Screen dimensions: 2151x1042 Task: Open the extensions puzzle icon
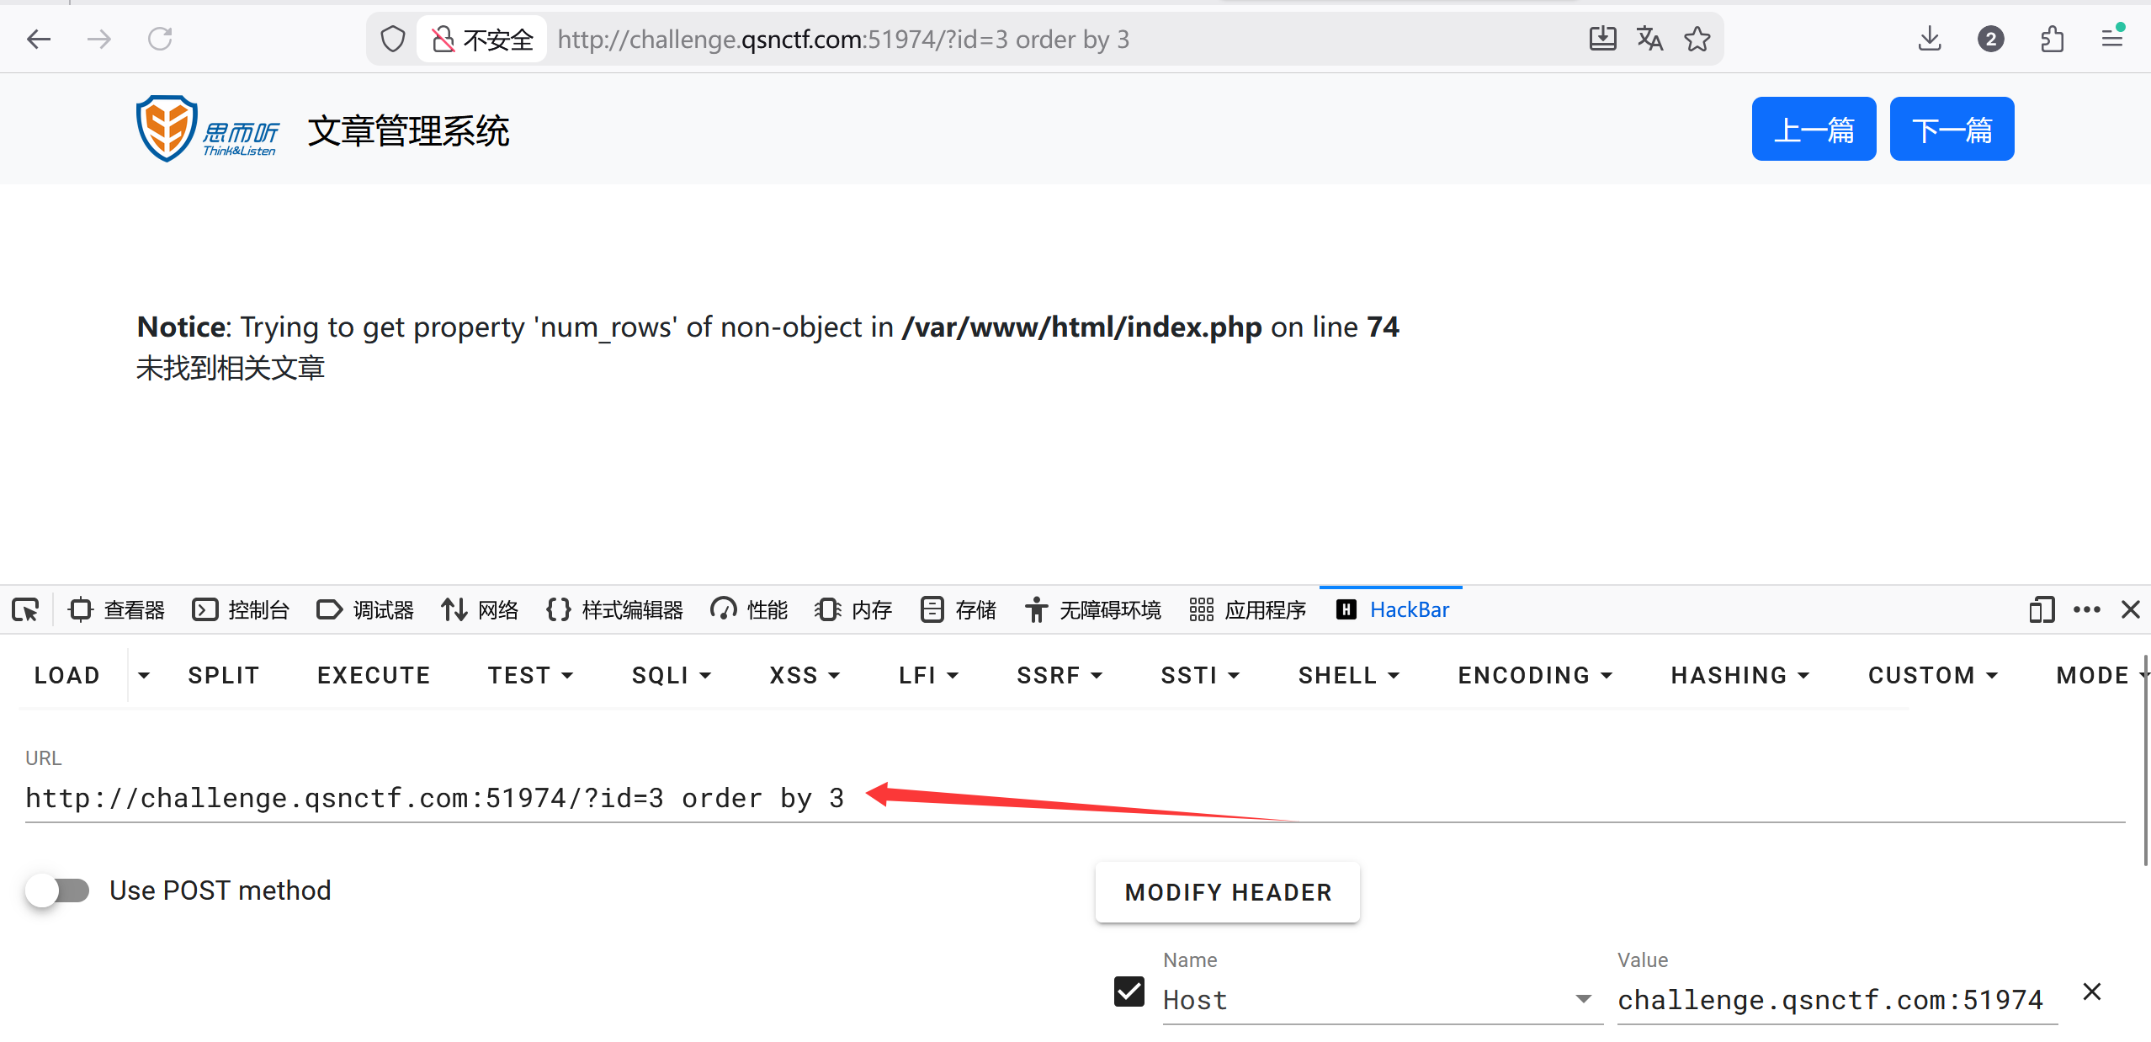point(2053,39)
